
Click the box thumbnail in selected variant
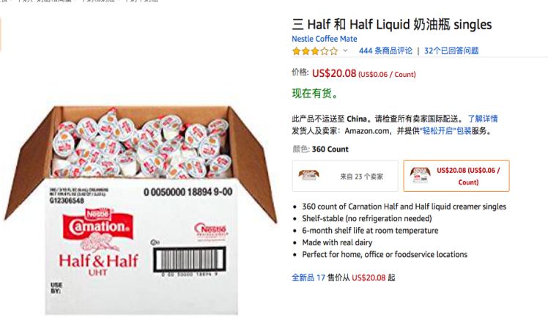[420, 175]
